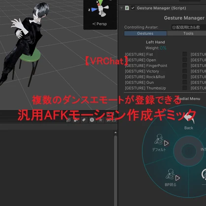206x206 pixels.
Task: Click the search by log type icon
Action: [92, 120]
